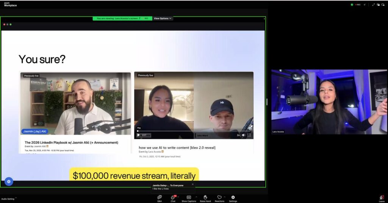
Task: Change the video's 2x playback speed
Action: coord(238,135)
